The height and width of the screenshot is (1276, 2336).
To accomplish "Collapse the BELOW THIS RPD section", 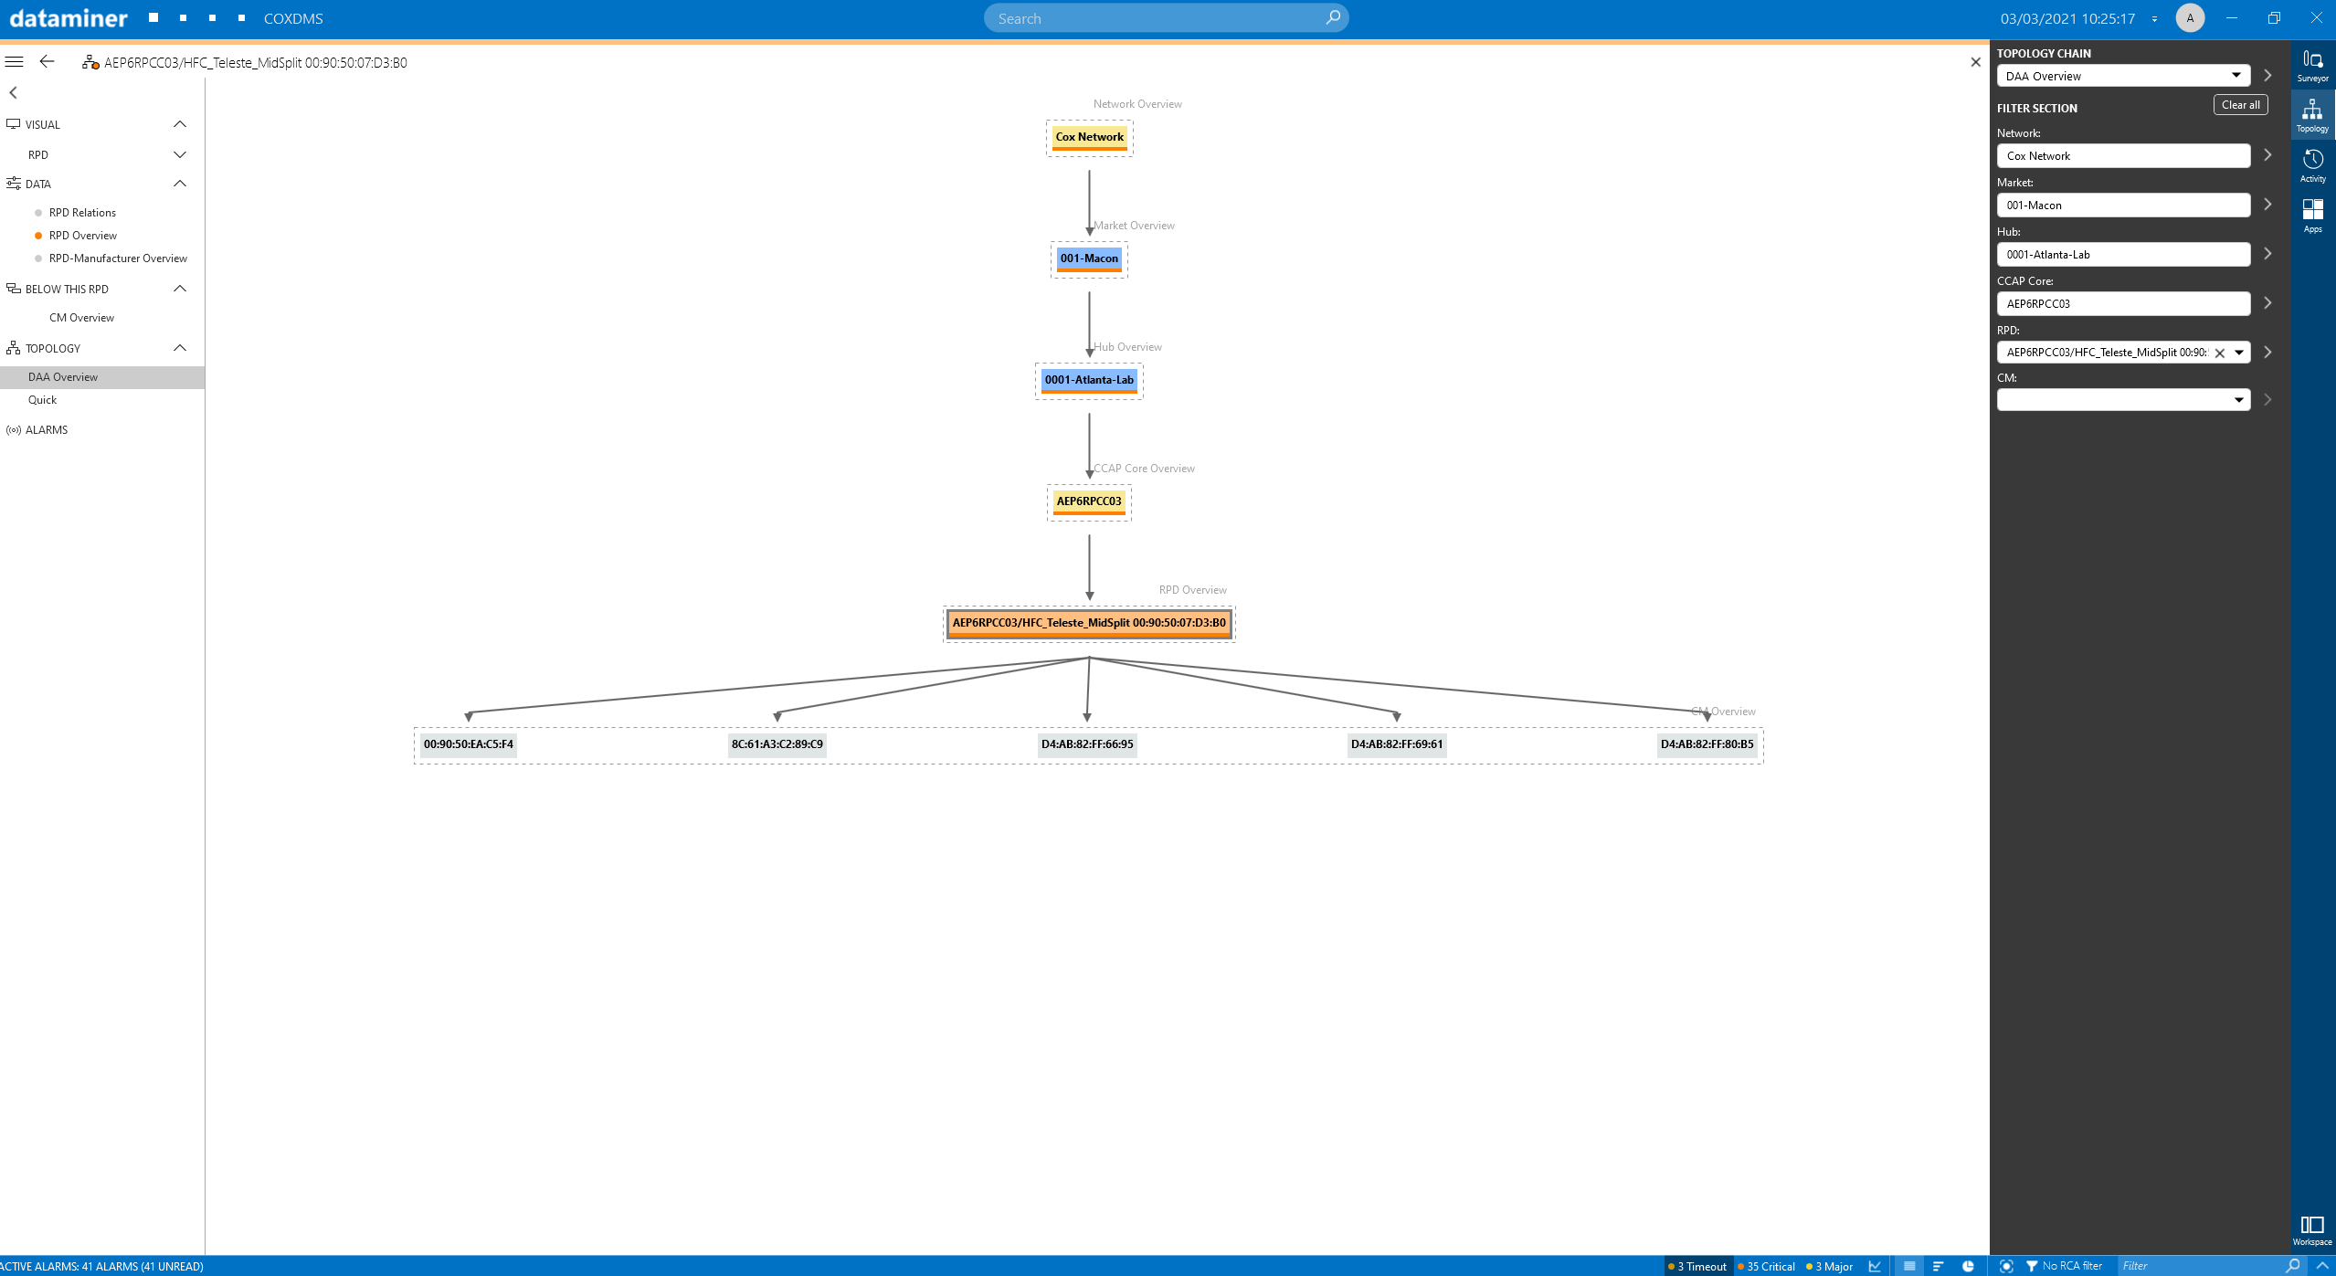I will point(180,289).
